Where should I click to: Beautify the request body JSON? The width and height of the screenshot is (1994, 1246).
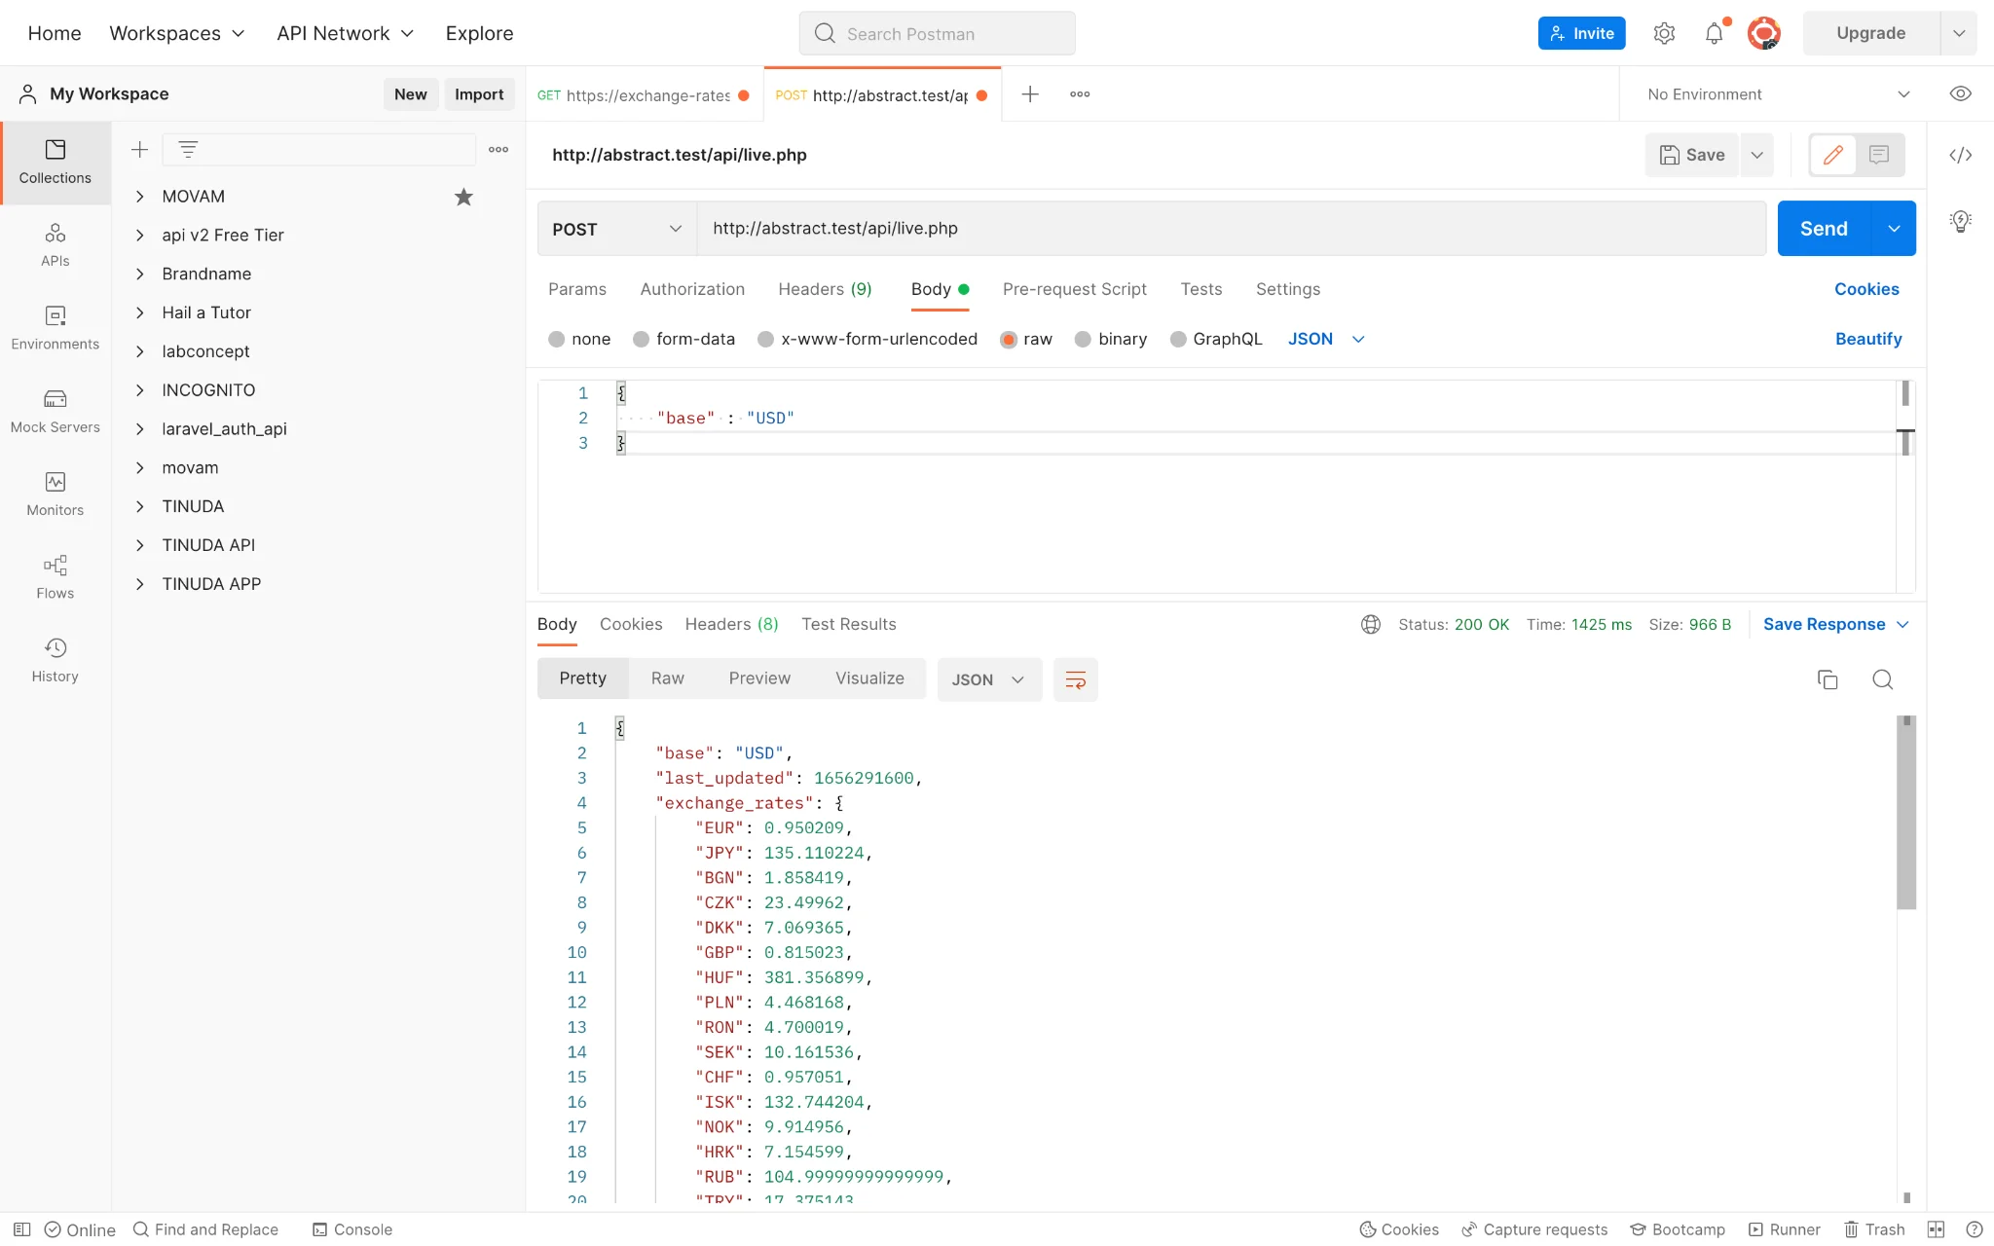point(1867,339)
